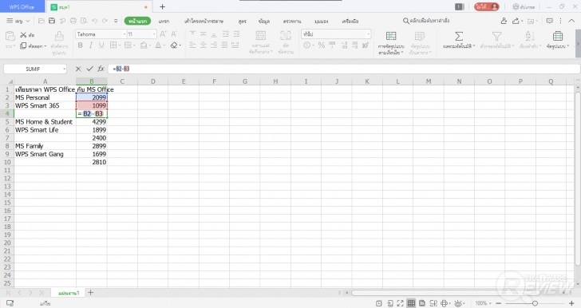The height and width of the screenshot is (308, 581).
Task: Add a new document tab with plus
Action: pos(162,6)
